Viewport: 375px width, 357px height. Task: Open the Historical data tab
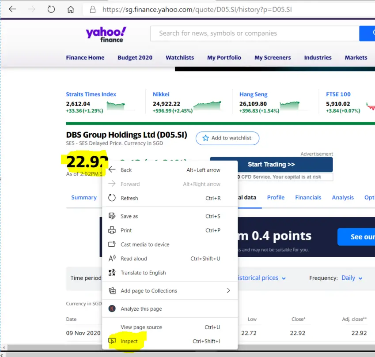point(247,197)
